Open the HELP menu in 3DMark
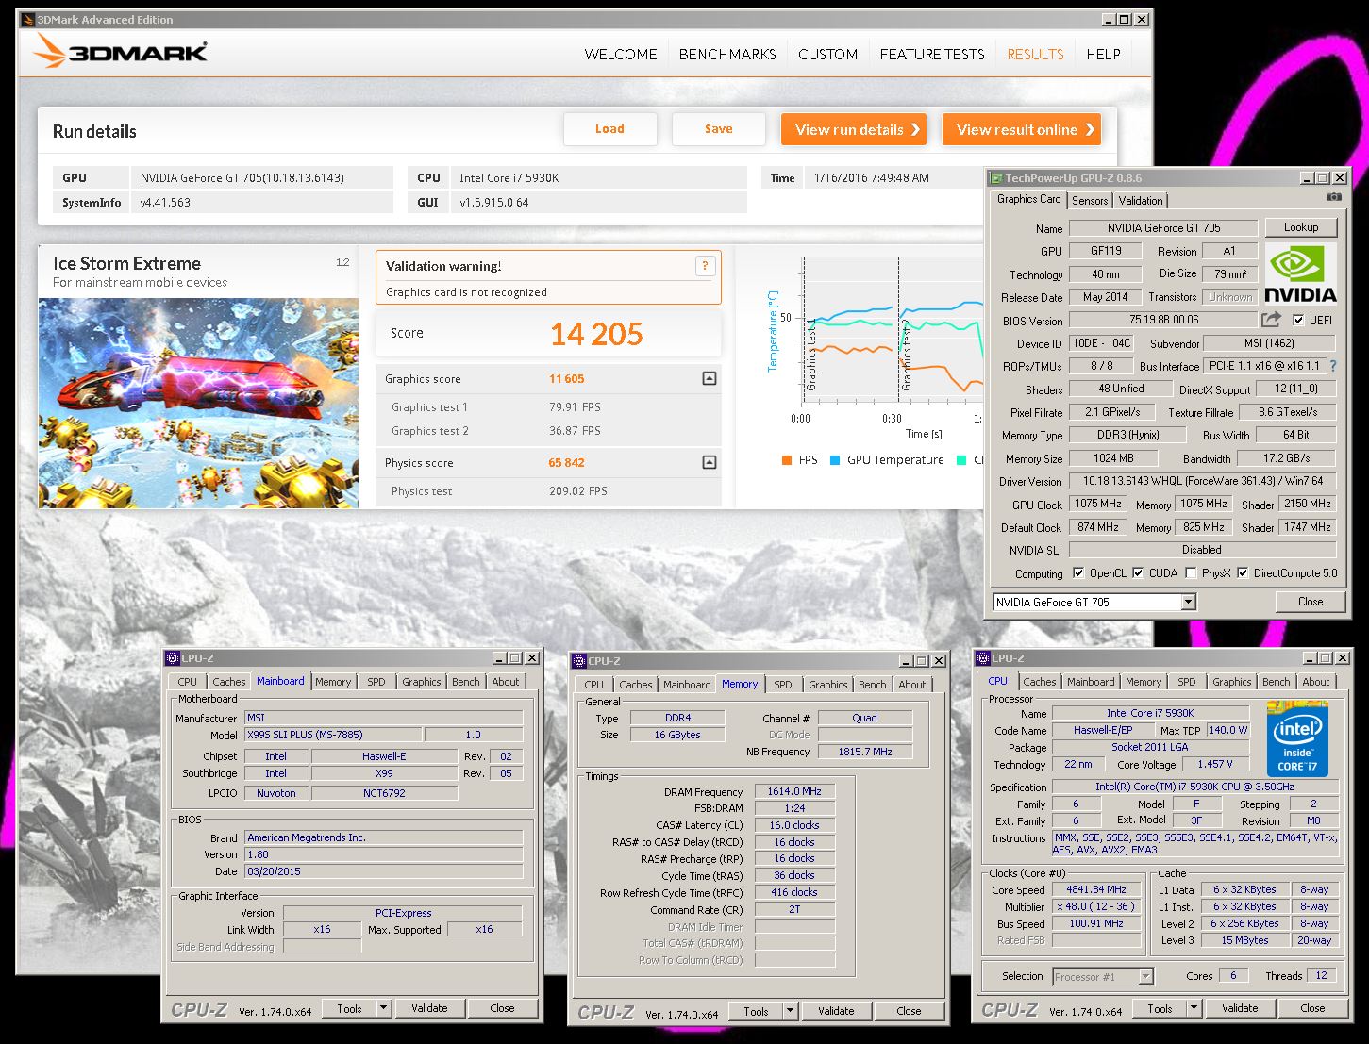The image size is (1369, 1044). tap(1103, 54)
